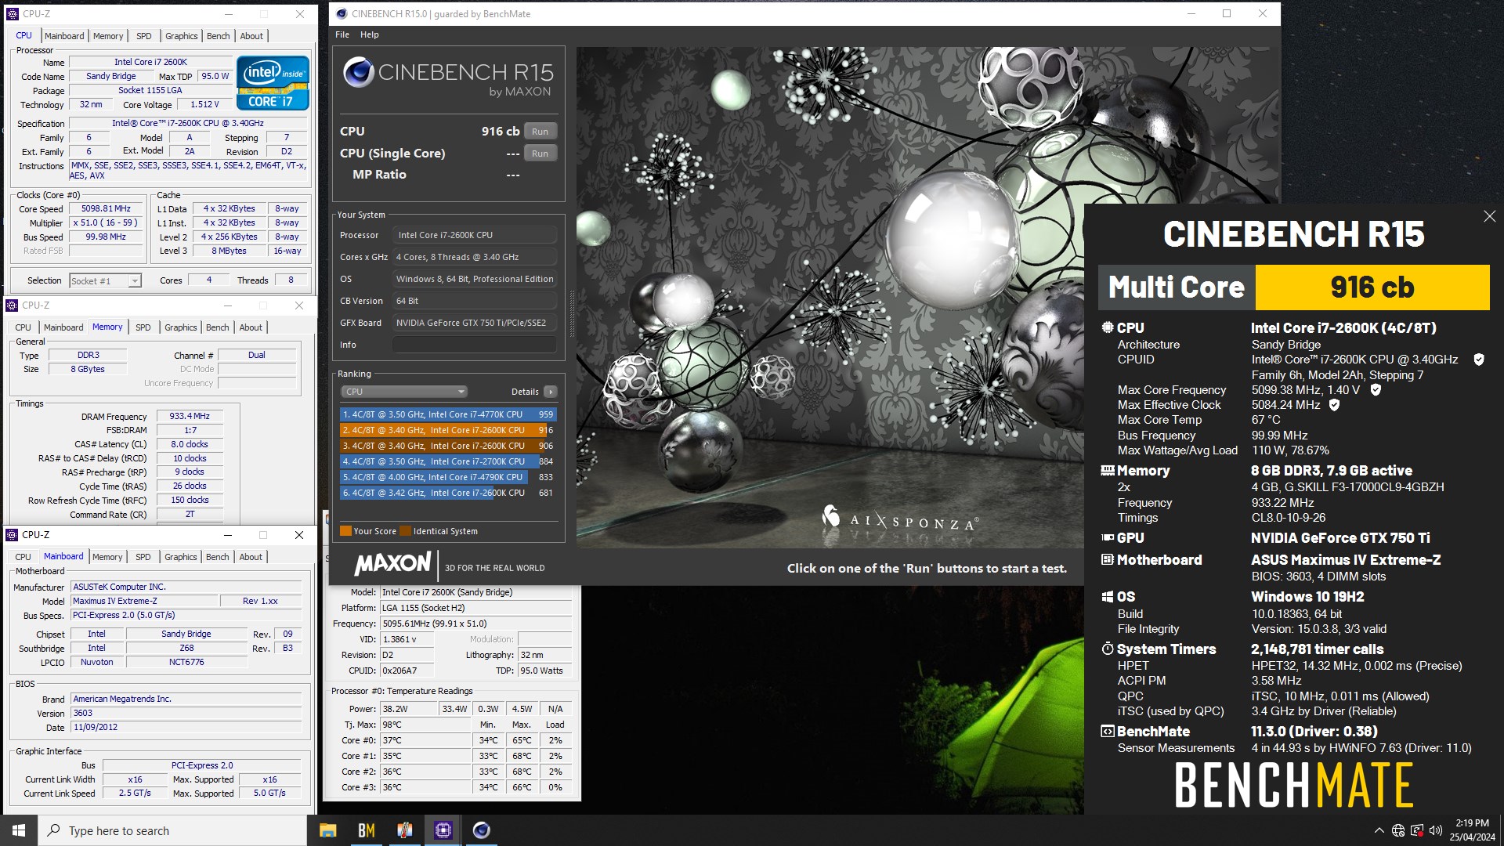1504x846 pixels.
Task: Show hidden system tray icons
Action: [x=1379, y=830]
